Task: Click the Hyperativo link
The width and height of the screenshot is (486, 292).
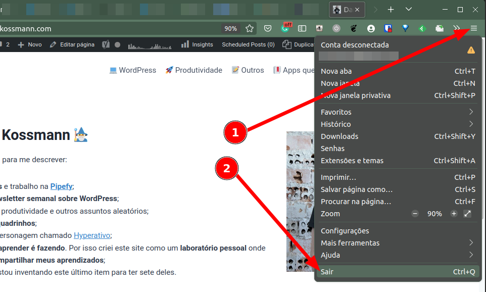Action: pos(92,235)
